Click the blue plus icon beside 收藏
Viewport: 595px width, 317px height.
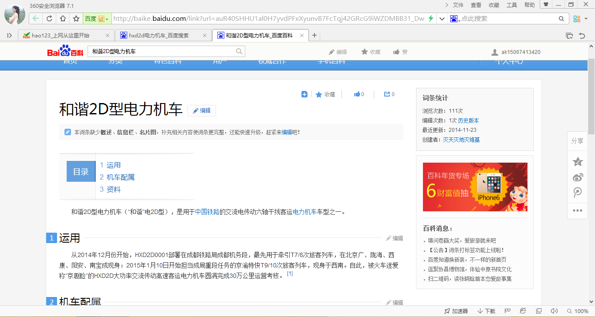(x=304, y=94)
